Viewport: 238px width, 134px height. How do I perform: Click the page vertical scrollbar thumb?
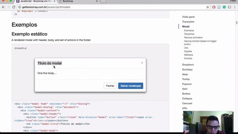click(237, 23)
